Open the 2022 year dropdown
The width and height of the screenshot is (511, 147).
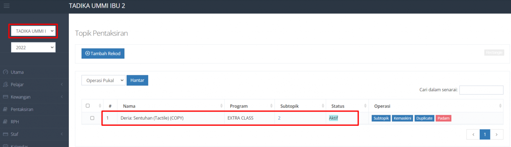click(33, 48)
